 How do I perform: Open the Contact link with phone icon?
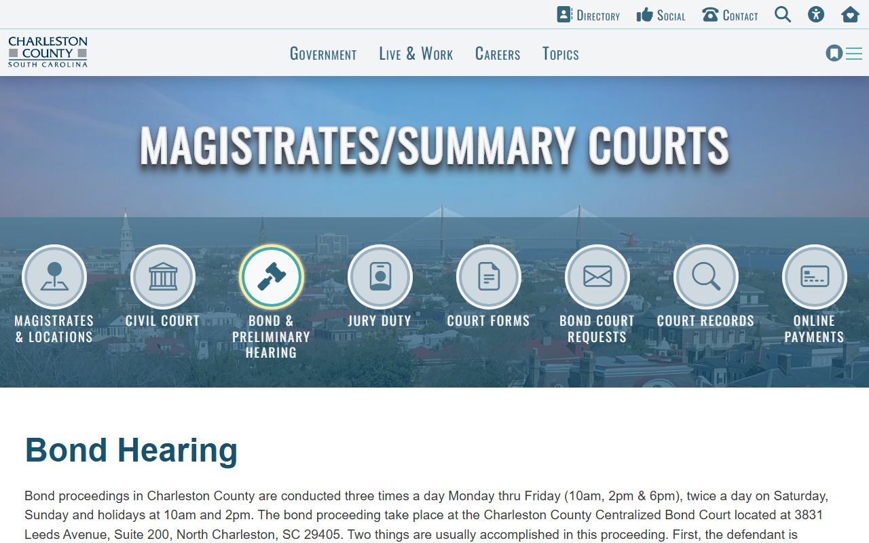point(730,15)
